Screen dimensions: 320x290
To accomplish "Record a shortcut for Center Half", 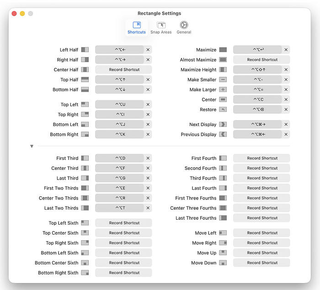I will pyautogui.click(x=123, y=69).
